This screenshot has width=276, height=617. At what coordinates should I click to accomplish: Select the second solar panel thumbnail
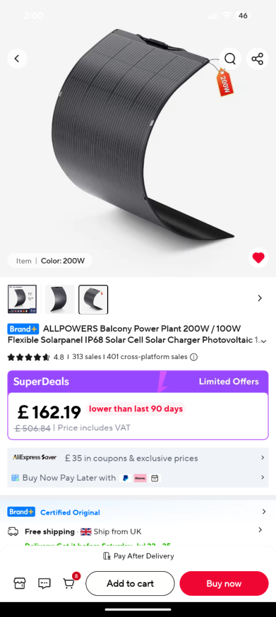click(x=60, y=299)
